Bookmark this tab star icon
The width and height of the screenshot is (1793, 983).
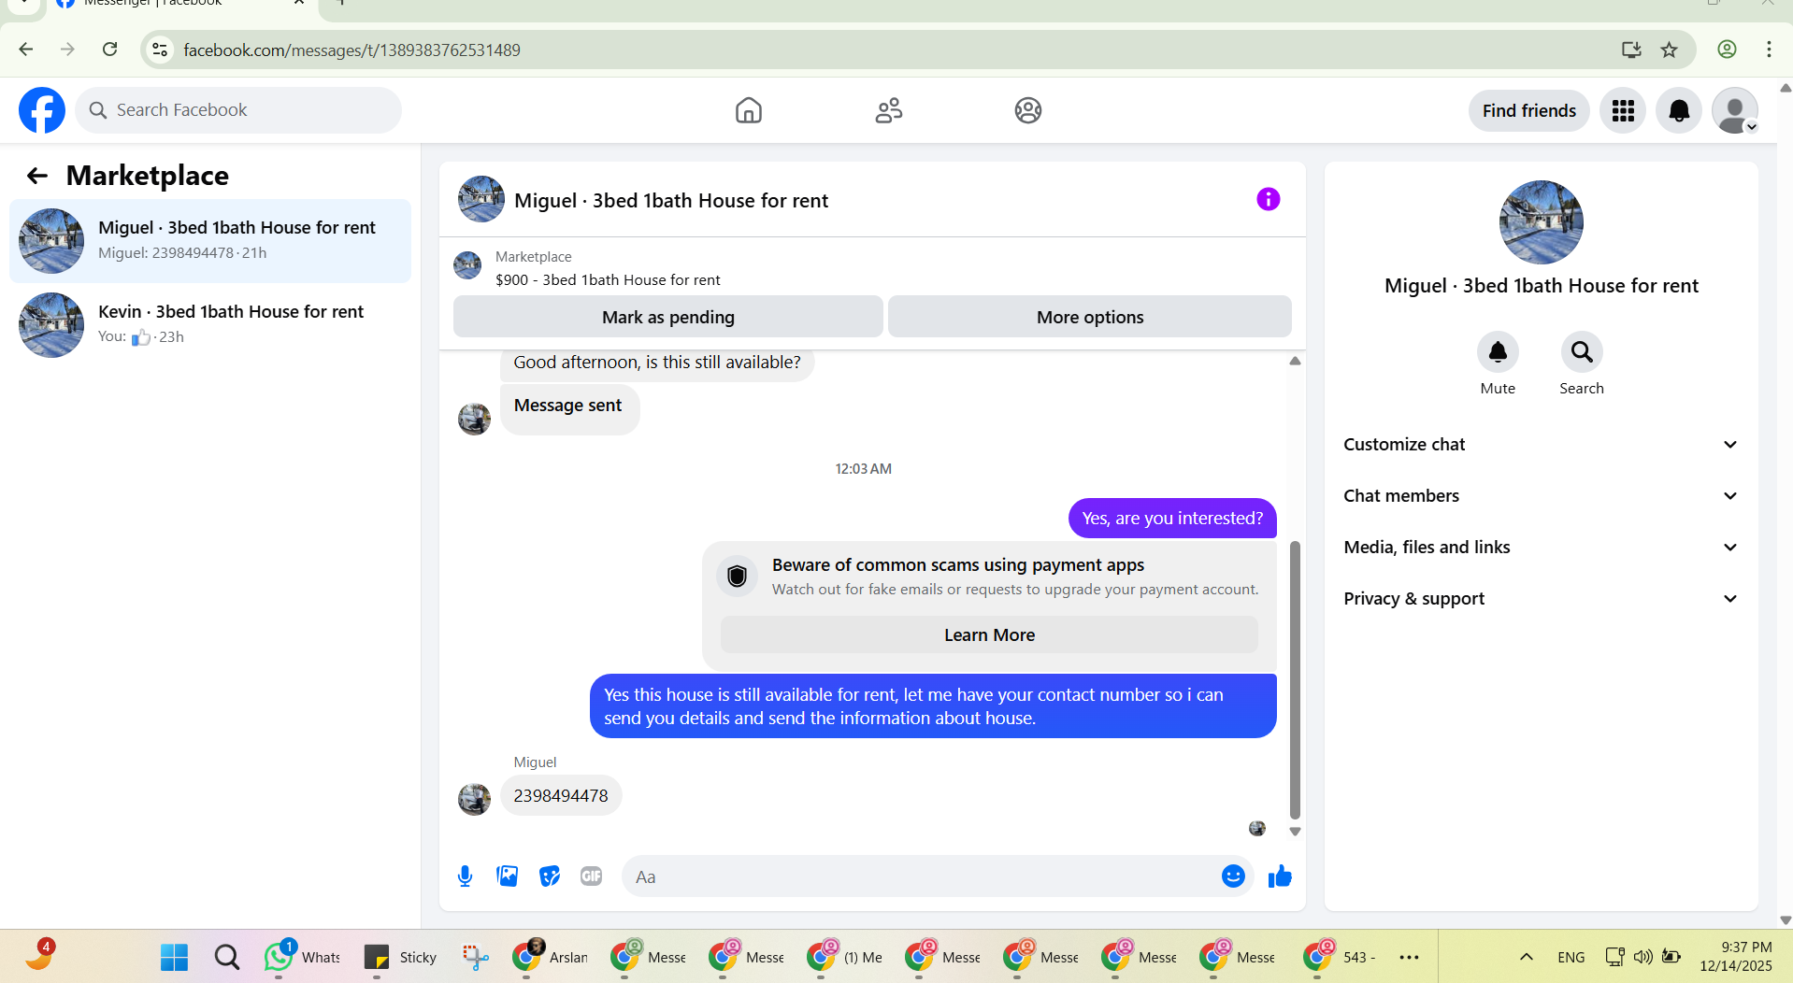(1670, 50)
